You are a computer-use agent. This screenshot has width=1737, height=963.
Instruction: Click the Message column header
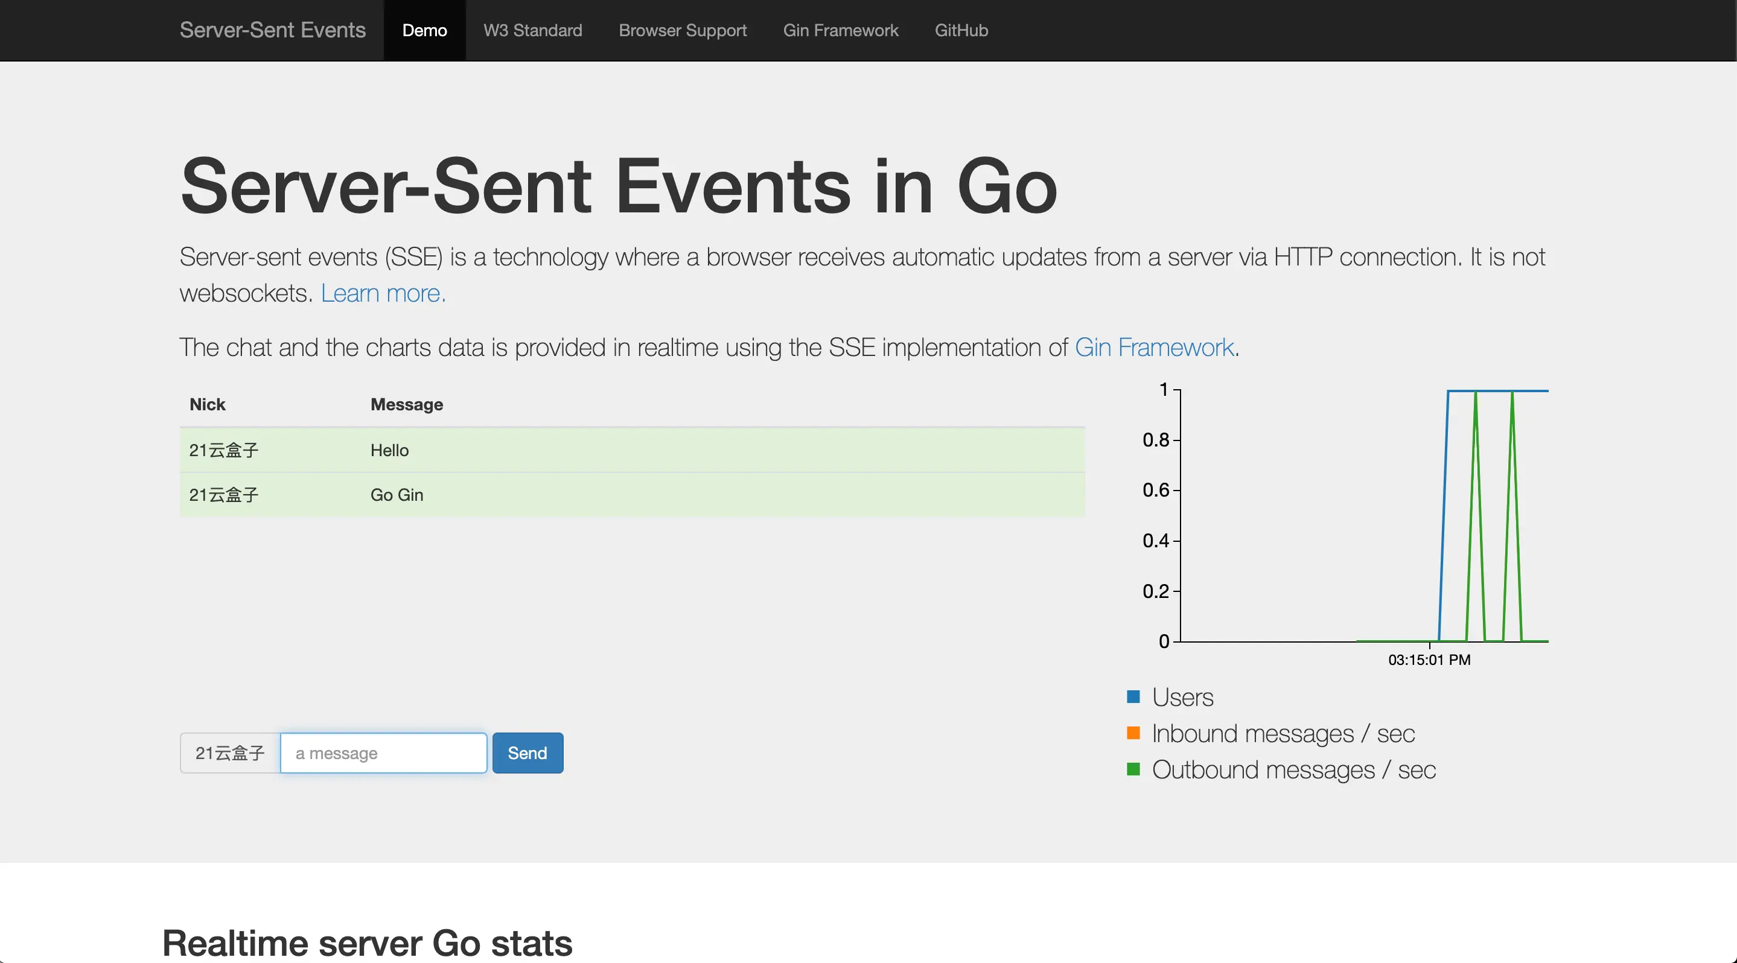[407, 404]
